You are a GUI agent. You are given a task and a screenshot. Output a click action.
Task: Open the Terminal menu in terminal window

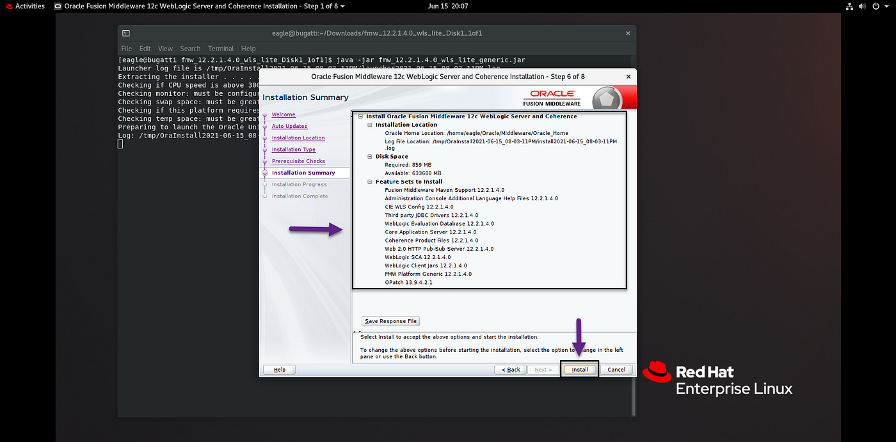point(221,49)
